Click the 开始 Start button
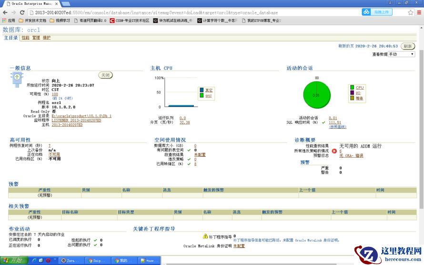This screenshot has width=424, height=265. click(13, 260)
